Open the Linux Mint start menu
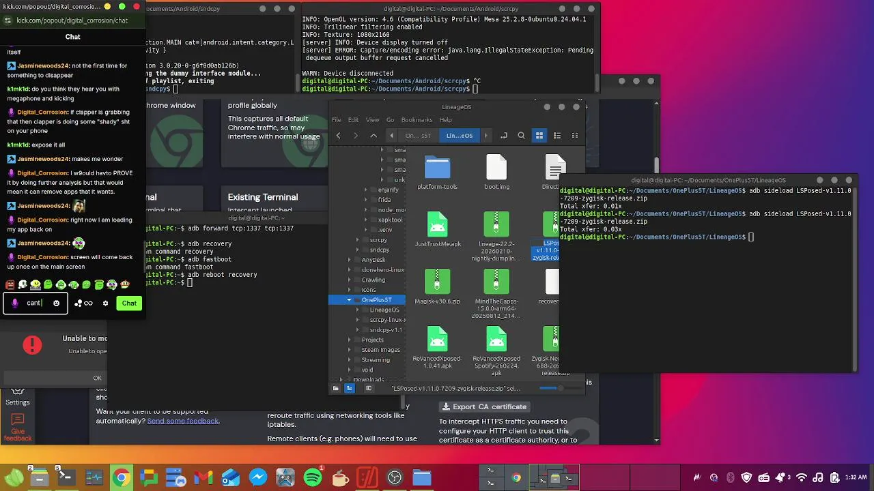874x491 pixels. (x=14, y=478)
